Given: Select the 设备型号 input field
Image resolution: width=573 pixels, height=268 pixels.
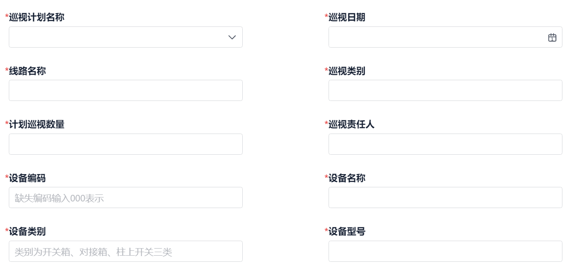Looking at the screenshot, I should (445, 251).
